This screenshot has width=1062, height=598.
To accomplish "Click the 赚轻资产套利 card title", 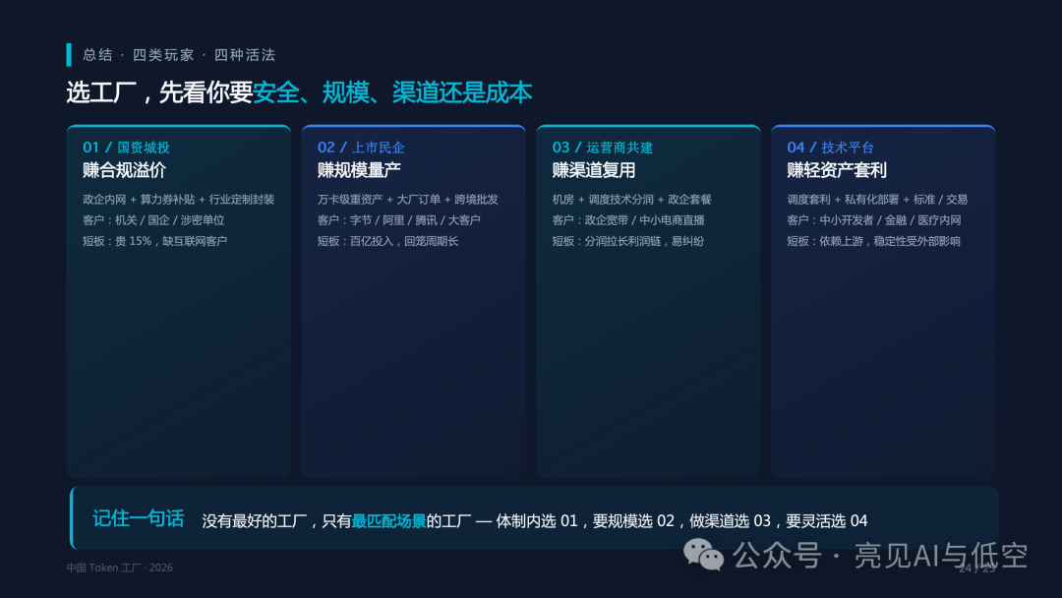I will tap(837, 170).
